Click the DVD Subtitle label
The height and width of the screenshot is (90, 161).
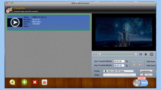point(151,65)
